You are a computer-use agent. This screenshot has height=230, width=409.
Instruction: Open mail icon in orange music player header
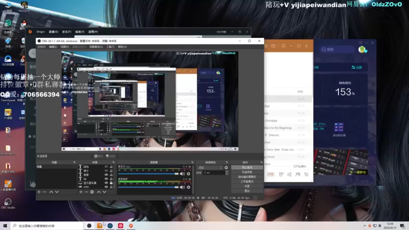273,46
